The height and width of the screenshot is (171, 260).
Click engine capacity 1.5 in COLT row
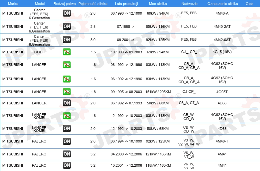[93, 52]
